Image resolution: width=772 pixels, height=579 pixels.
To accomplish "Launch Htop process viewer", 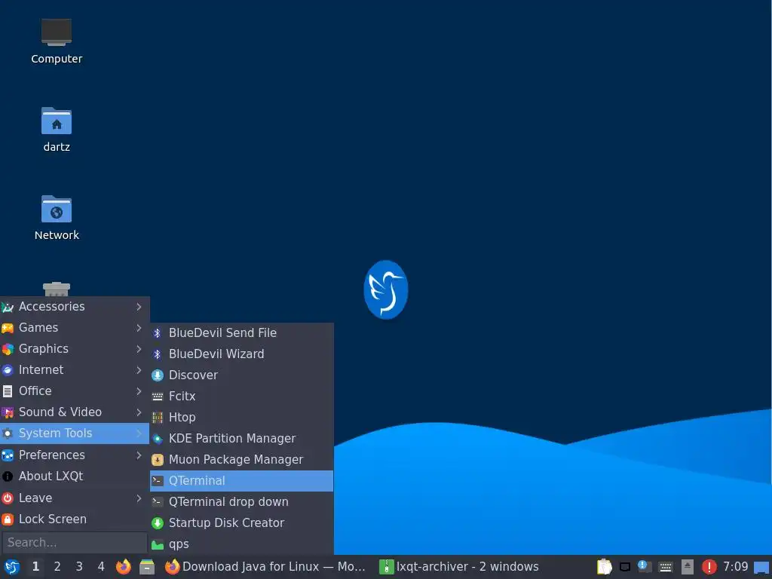I will [242, 418].
